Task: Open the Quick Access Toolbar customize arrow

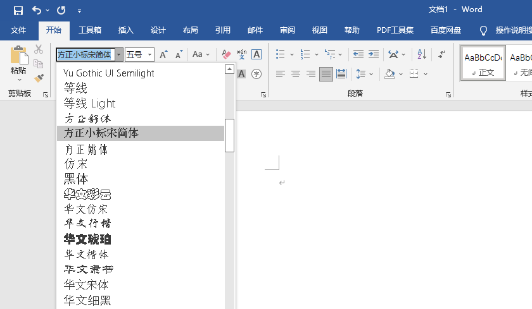Action: coord(79,11)
